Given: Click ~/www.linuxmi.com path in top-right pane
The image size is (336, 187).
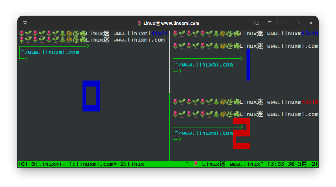Looking at the screenshot, I should [204, 65].
